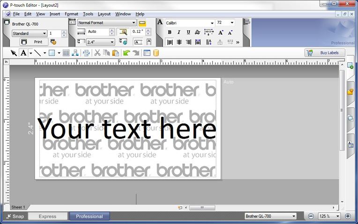Click the yellow label color swatch
Image resolution: width=358 pixels, height=224 pixels.
(x=142, y=23)
